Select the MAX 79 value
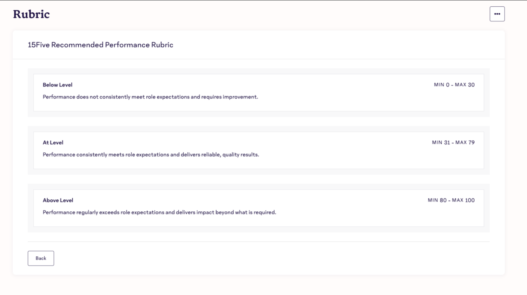Viewport: 527px width, 295px height. point(465,143)
